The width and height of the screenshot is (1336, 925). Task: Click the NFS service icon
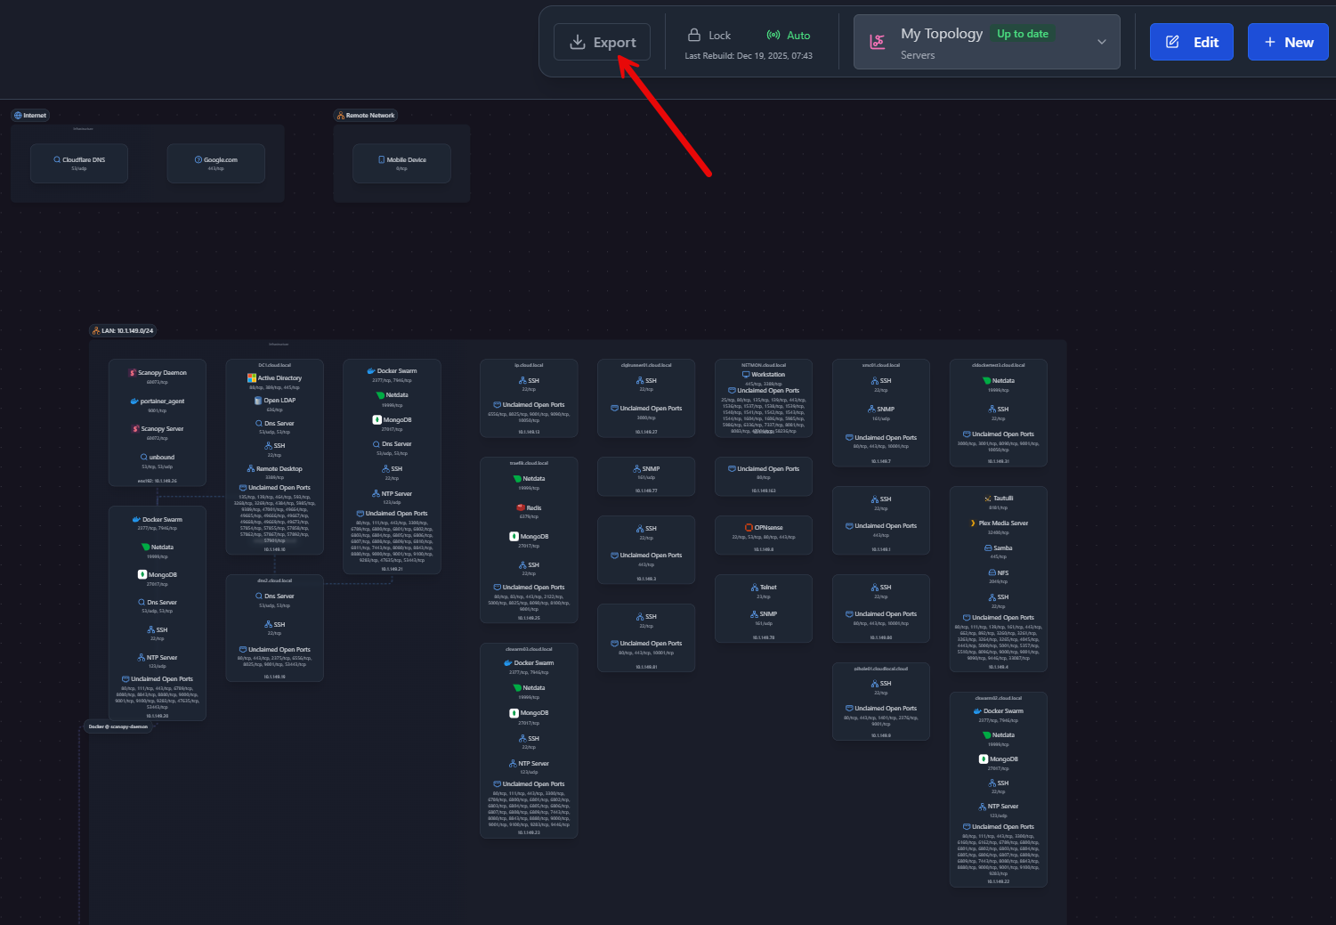(992, 573)
